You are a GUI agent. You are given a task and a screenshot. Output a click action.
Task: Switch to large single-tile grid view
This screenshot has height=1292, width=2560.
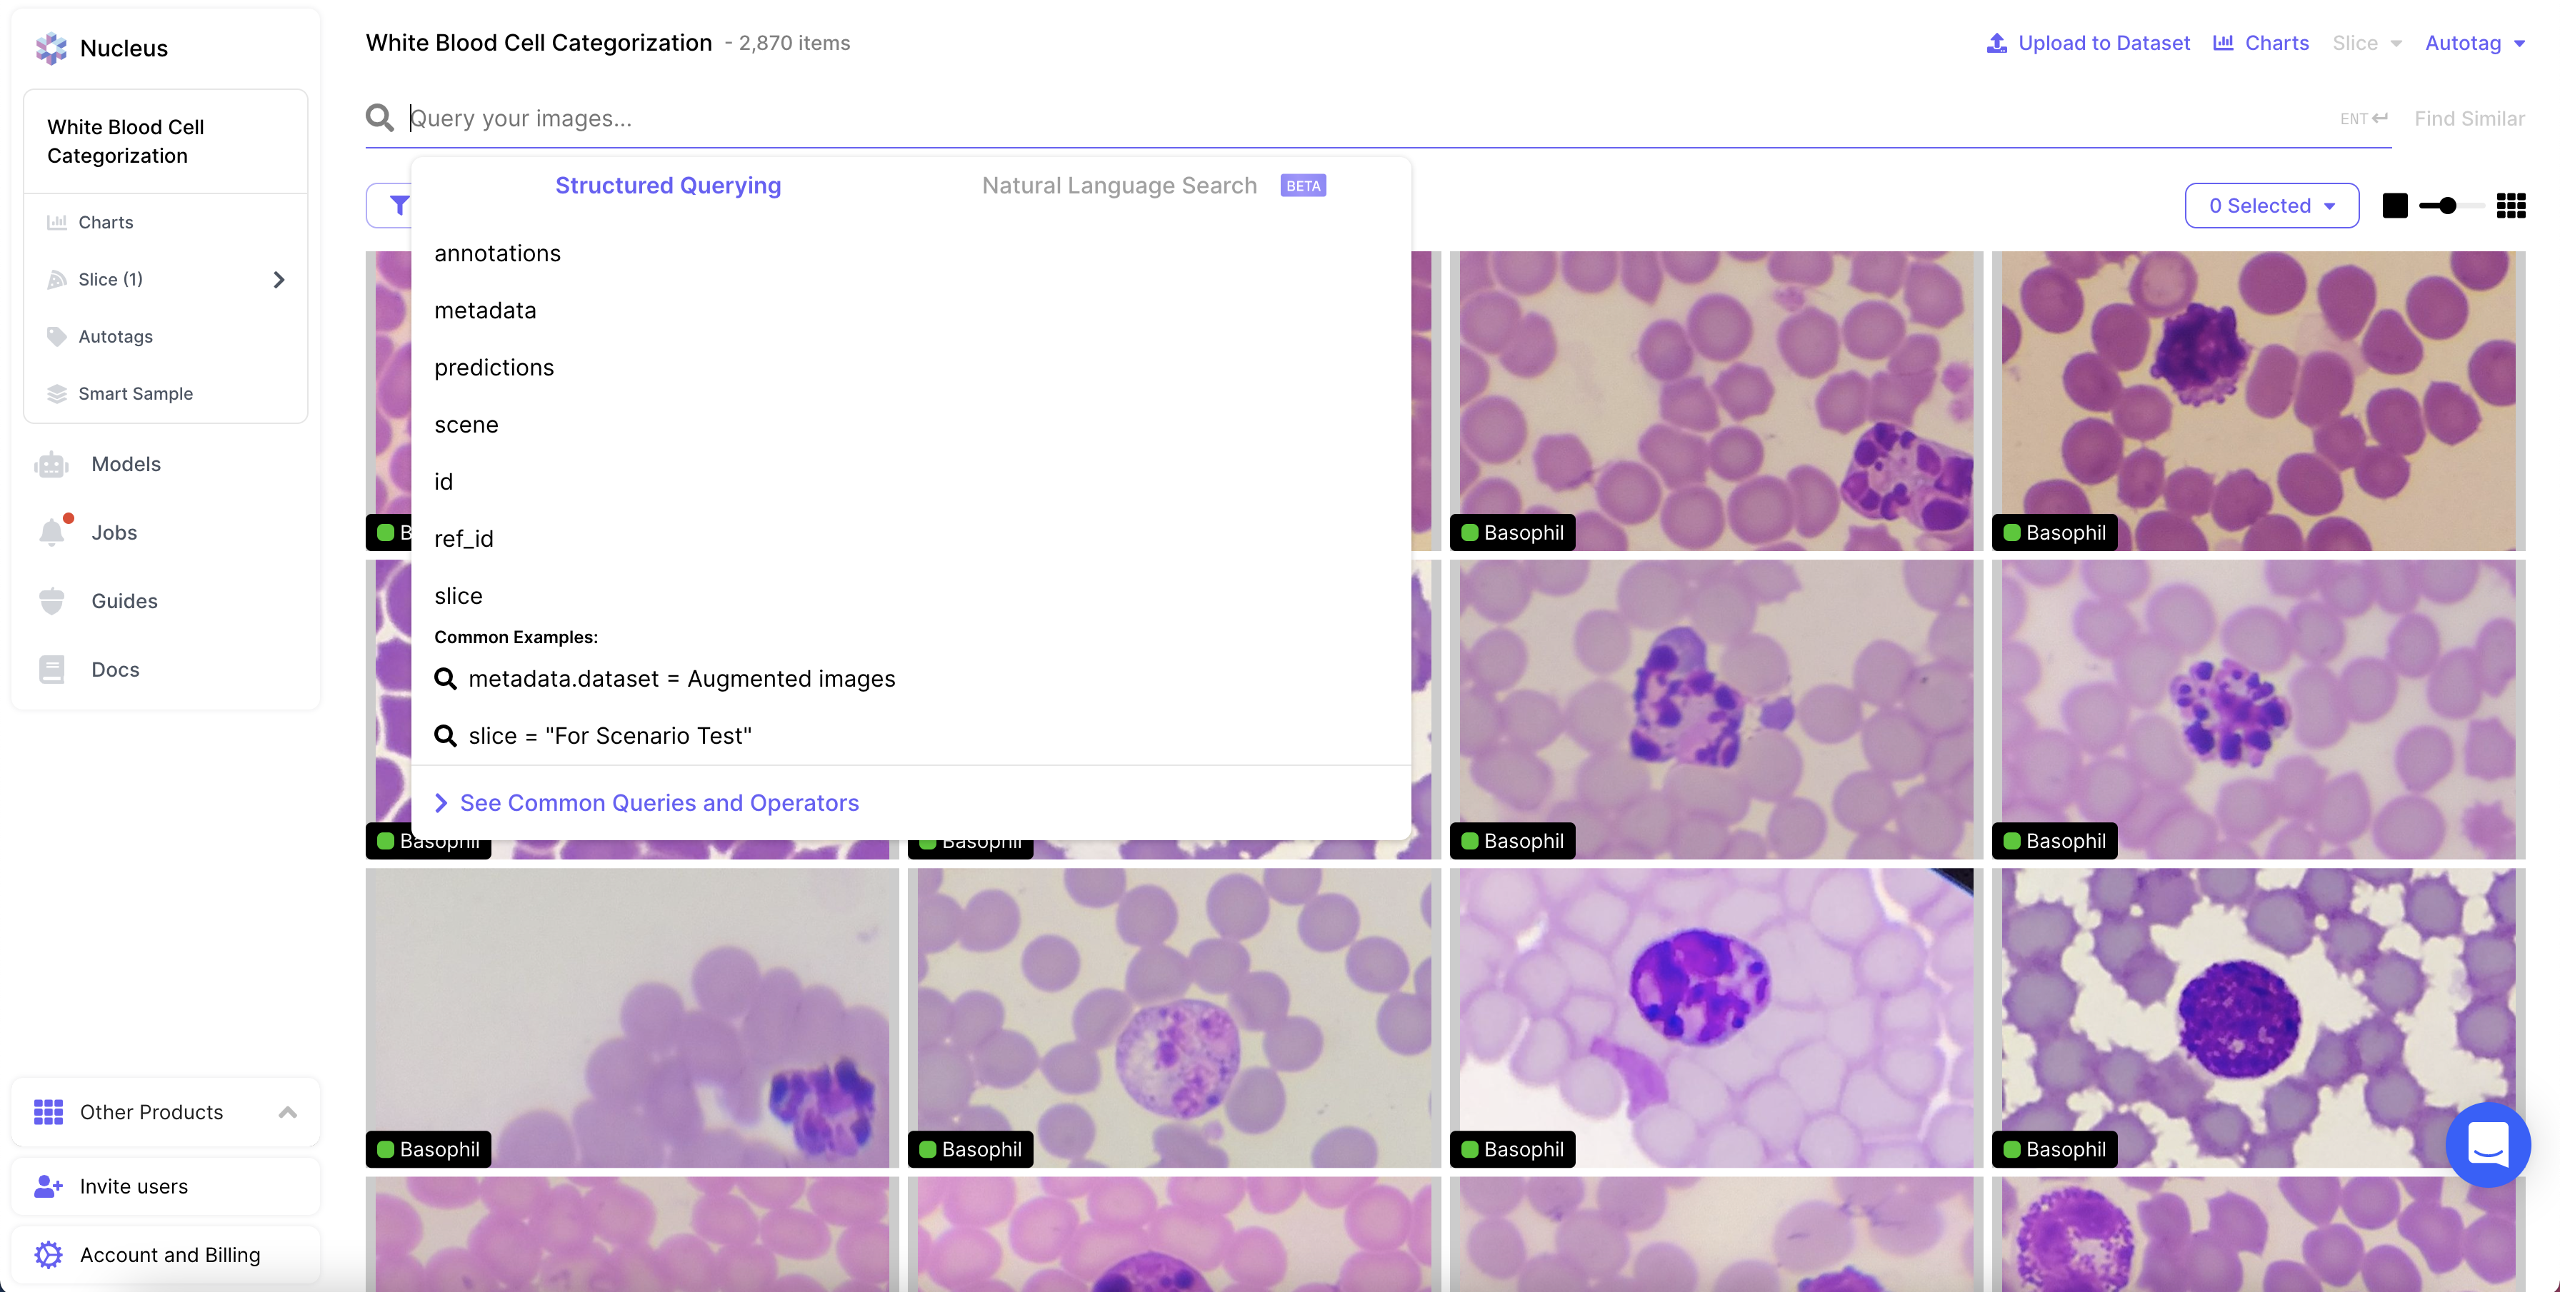(2395, 206)
